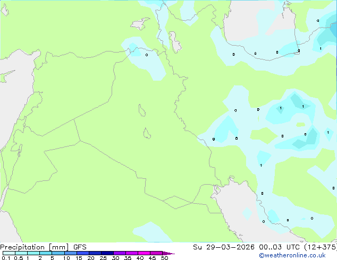Click the 25–30 mm navy legend swatch
The height and width of the screenshot is (260, 337).
(107, 253)
